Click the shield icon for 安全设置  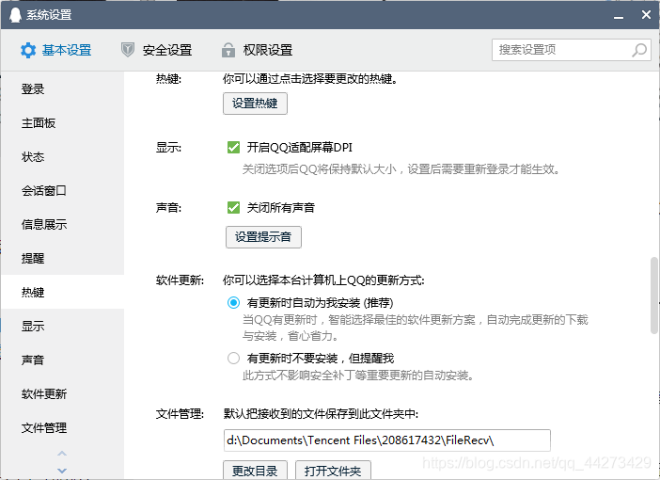coord(127,50)
